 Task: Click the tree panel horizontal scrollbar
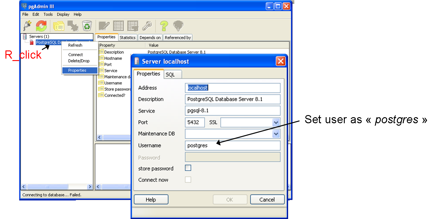[56, 187]
